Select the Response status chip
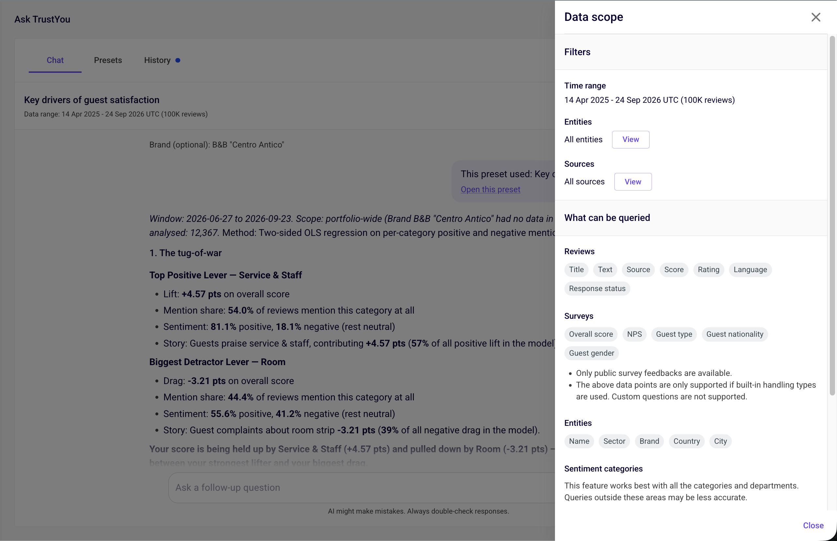This screenshot has width=837, height=541. click(x=597, y=289)
